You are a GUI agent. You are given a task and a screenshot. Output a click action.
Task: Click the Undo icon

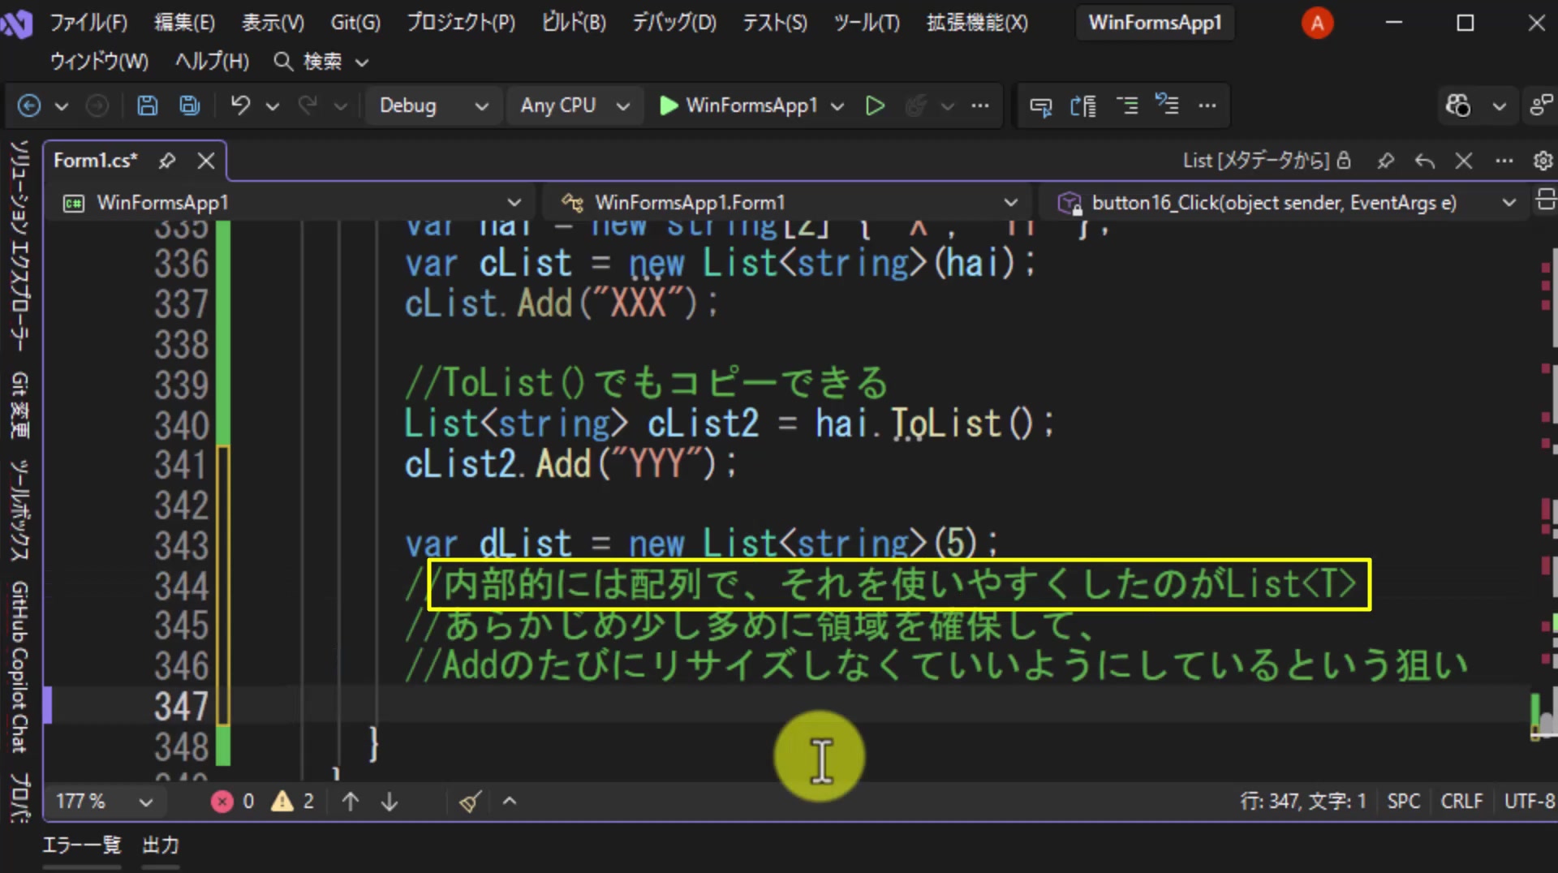[x=240, y=105]
